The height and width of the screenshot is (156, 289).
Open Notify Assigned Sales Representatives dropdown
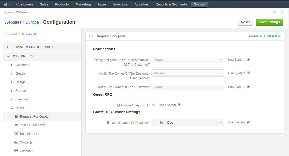coord(188,59)
